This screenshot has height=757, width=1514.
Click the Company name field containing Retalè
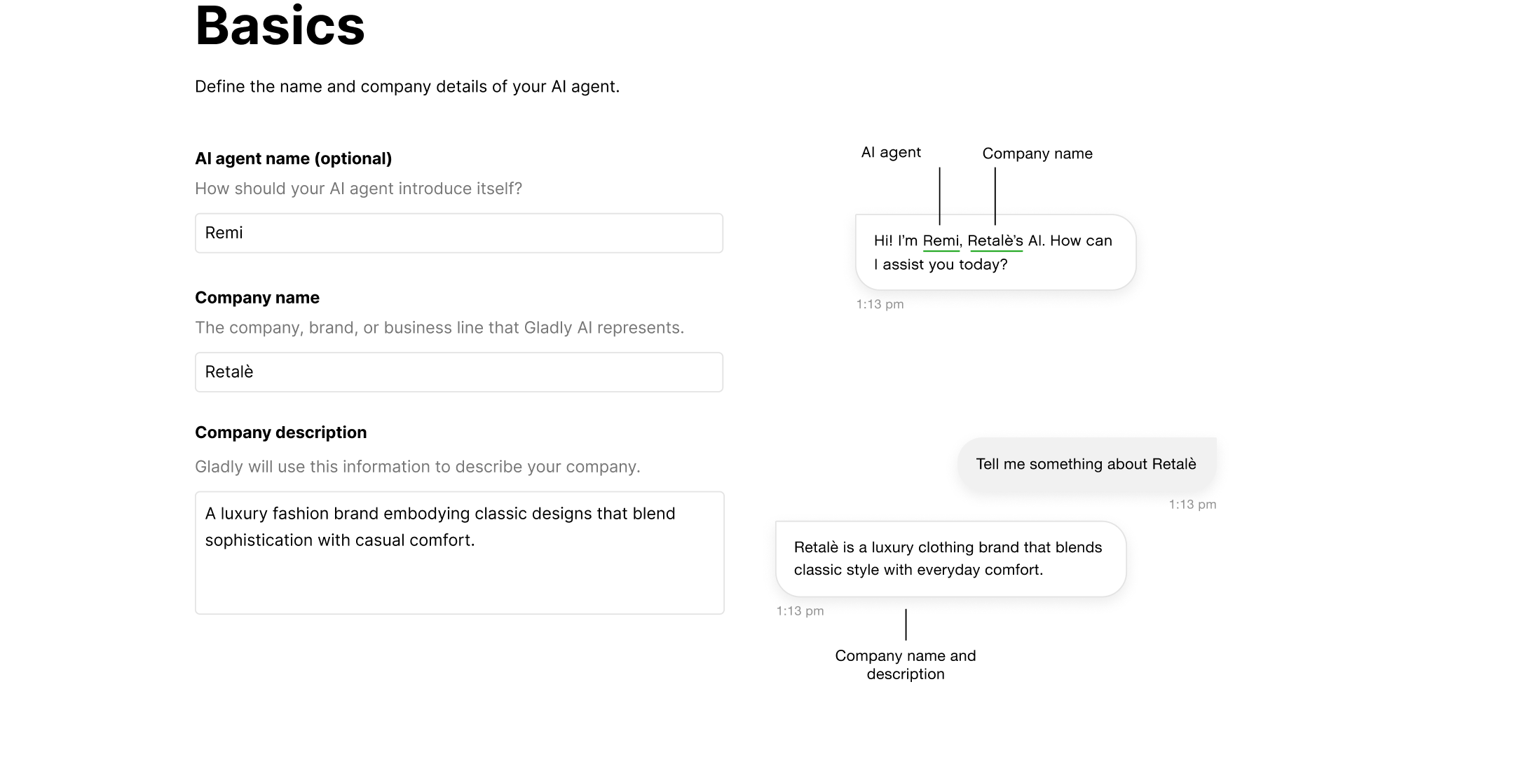(458, 372)
